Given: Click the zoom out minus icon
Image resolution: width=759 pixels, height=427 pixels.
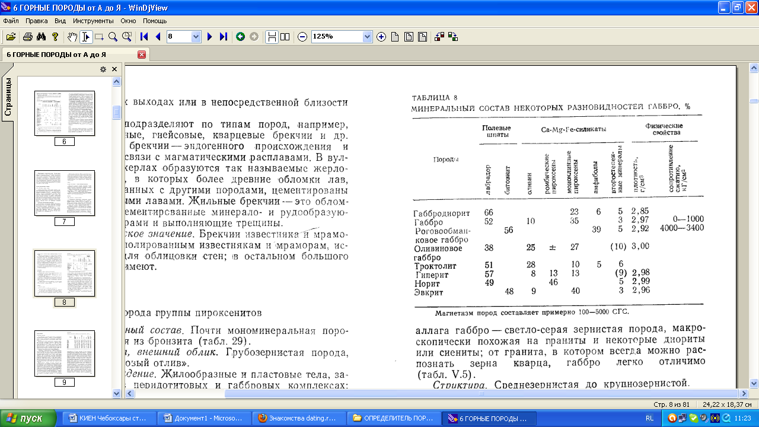Looking at the screenshot, I should (x=302, y=37).
